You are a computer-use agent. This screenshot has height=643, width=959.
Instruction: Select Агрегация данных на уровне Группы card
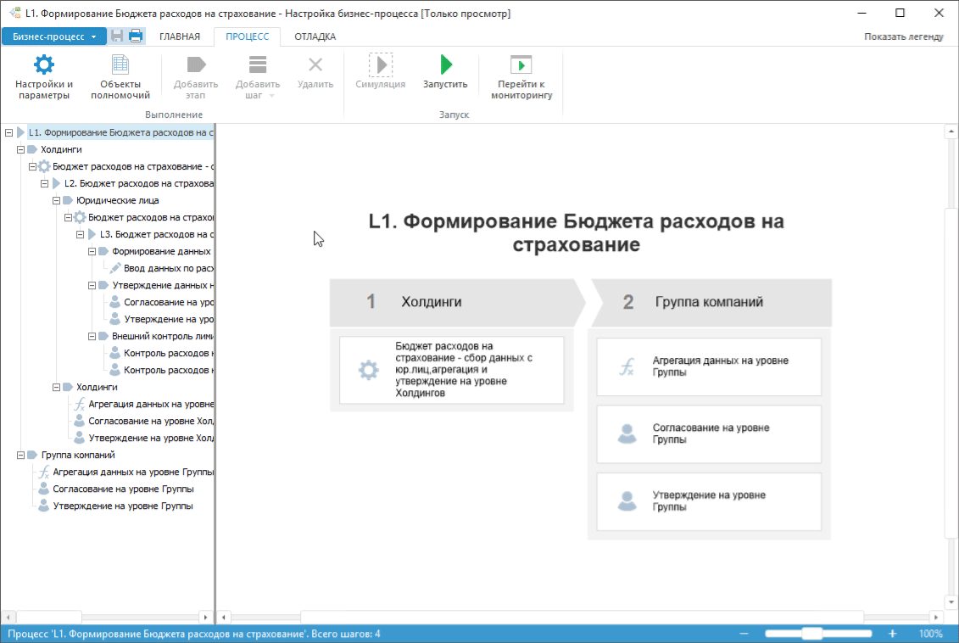[709, 366]
